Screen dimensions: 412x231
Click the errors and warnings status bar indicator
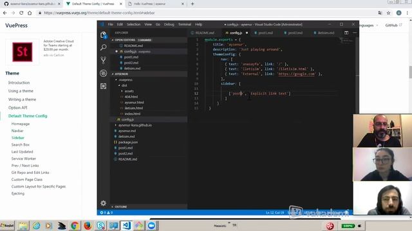tap(106, 212)
